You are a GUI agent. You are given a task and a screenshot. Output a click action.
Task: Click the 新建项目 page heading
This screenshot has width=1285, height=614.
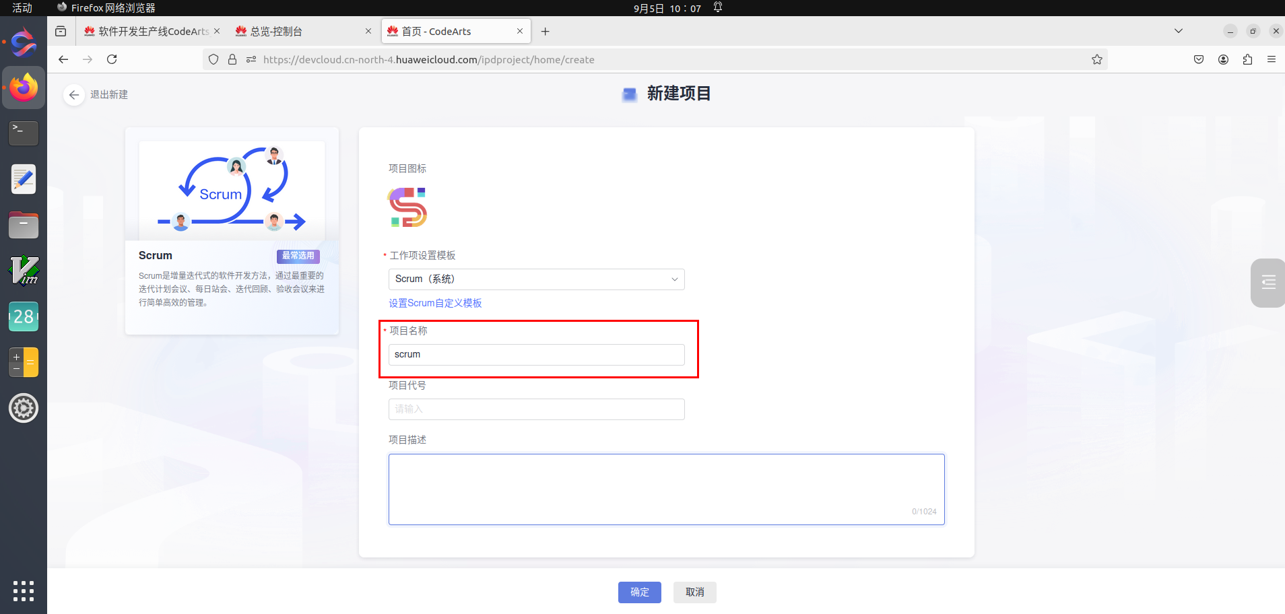pyautogui.click(x=679, y=94)
